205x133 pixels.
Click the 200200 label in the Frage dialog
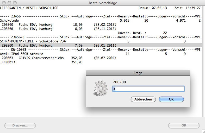(x=118, y=82)
